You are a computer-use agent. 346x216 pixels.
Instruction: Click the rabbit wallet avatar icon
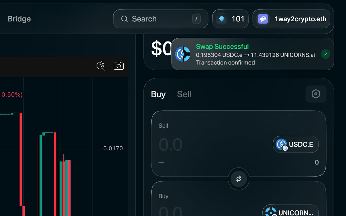[263, 19]
